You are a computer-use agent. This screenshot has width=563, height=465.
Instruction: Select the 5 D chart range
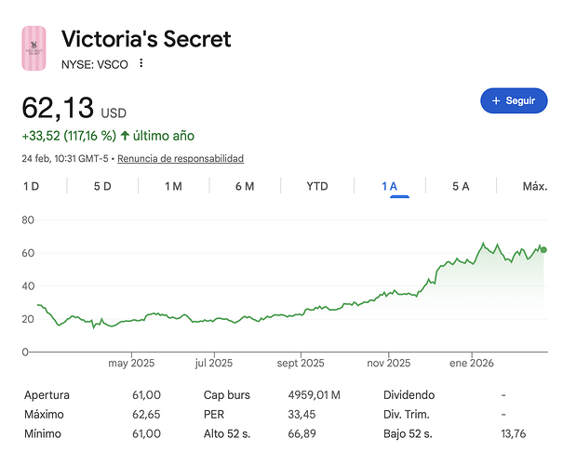click(102, 186)
